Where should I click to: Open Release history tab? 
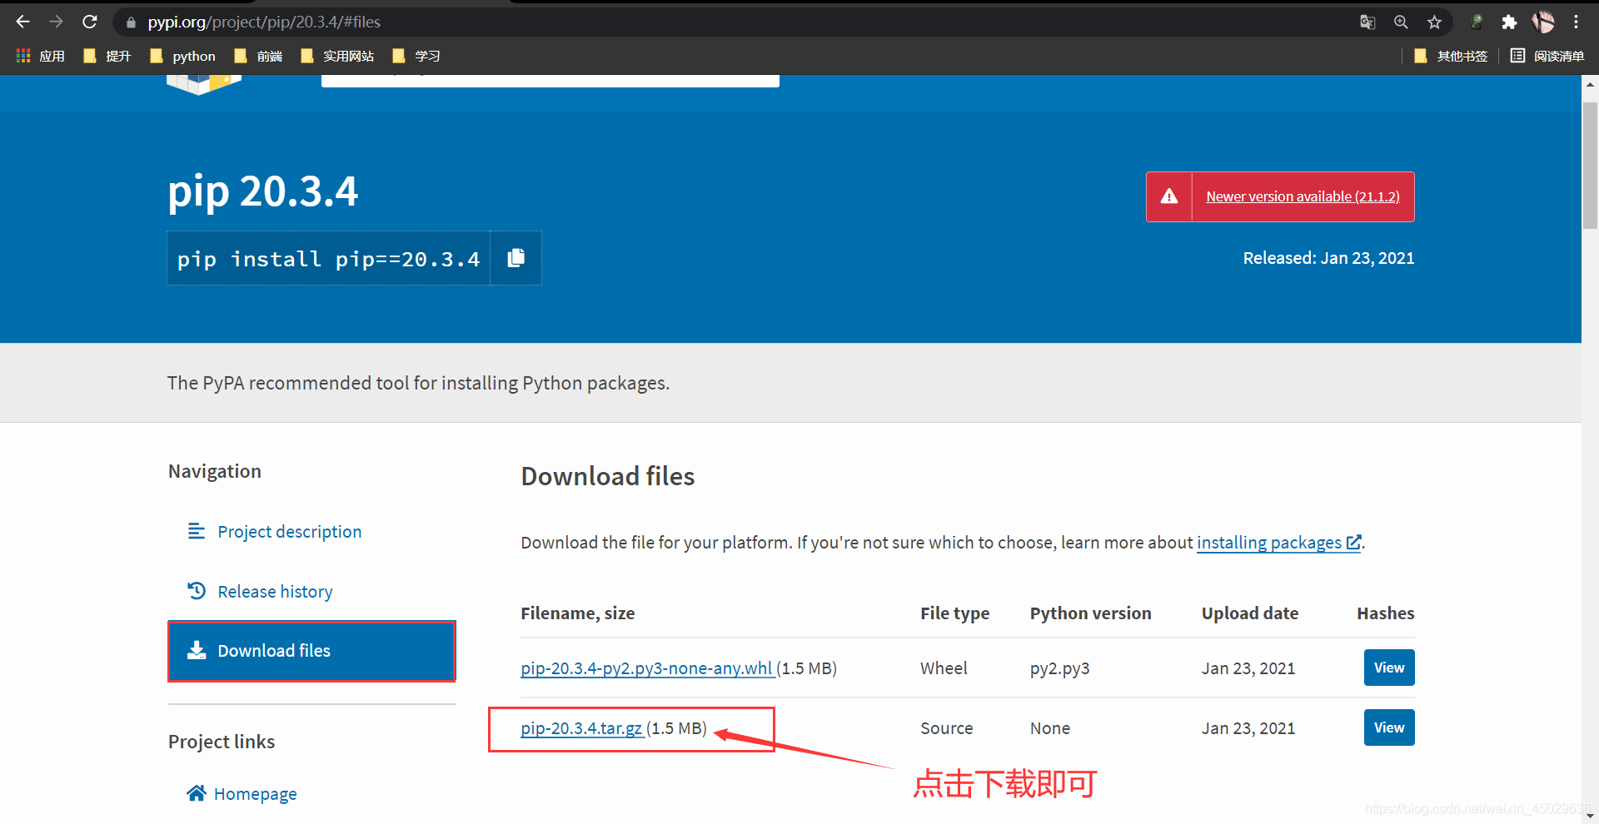tap(275, 592)
